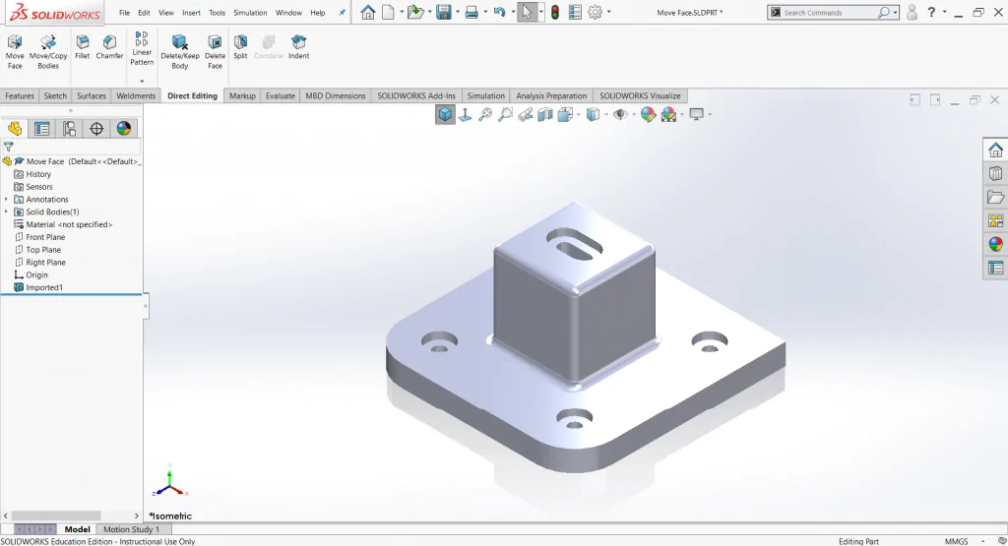This screenshot has height=546, width=1008.
Task: Open Options gear dropdown arrow
Action: coord(608,12)
